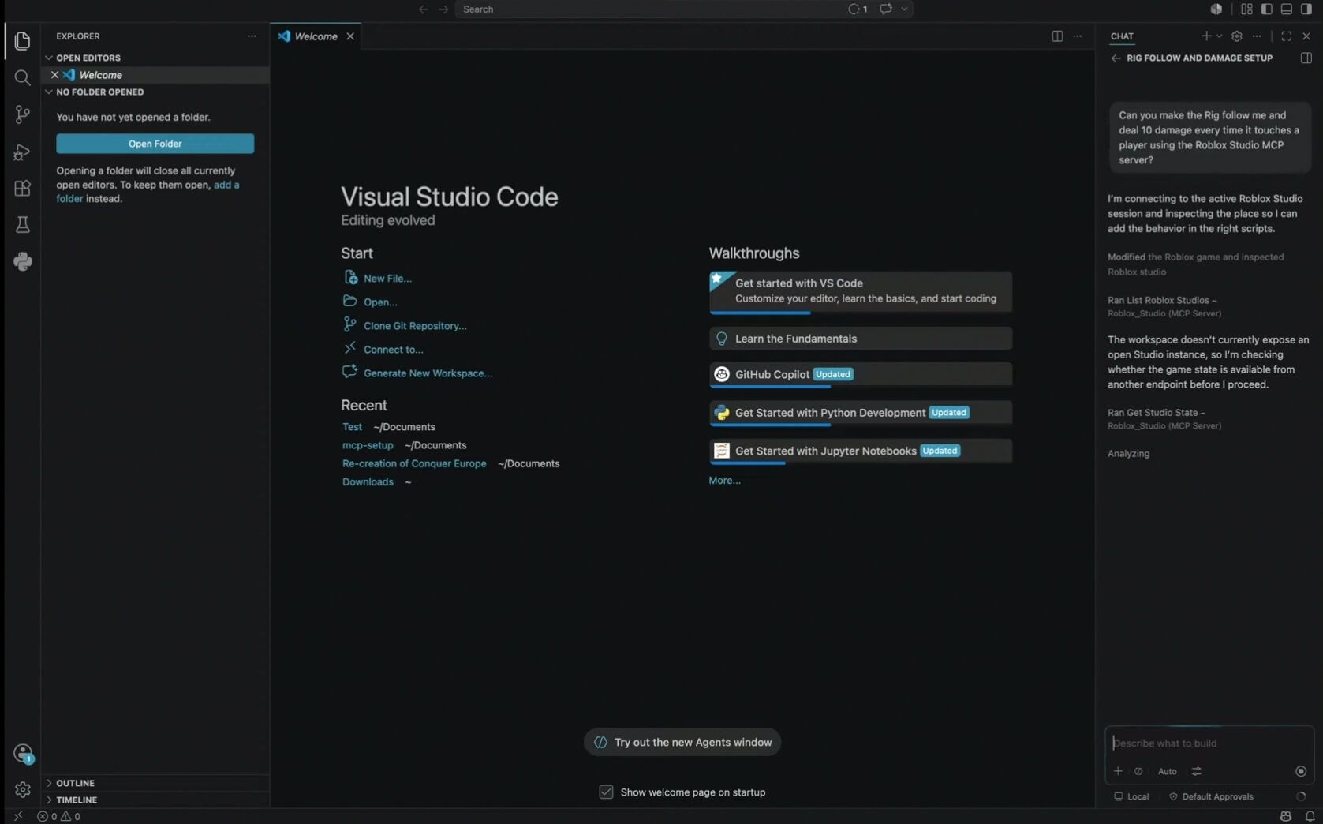Select the Chat panel tab
Screen dimensions: 1323x824
(1122, 36)
